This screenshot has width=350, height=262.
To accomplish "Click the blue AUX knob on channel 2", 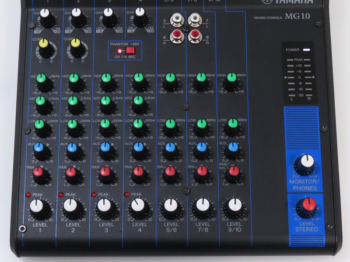I will tap(73, 149).
